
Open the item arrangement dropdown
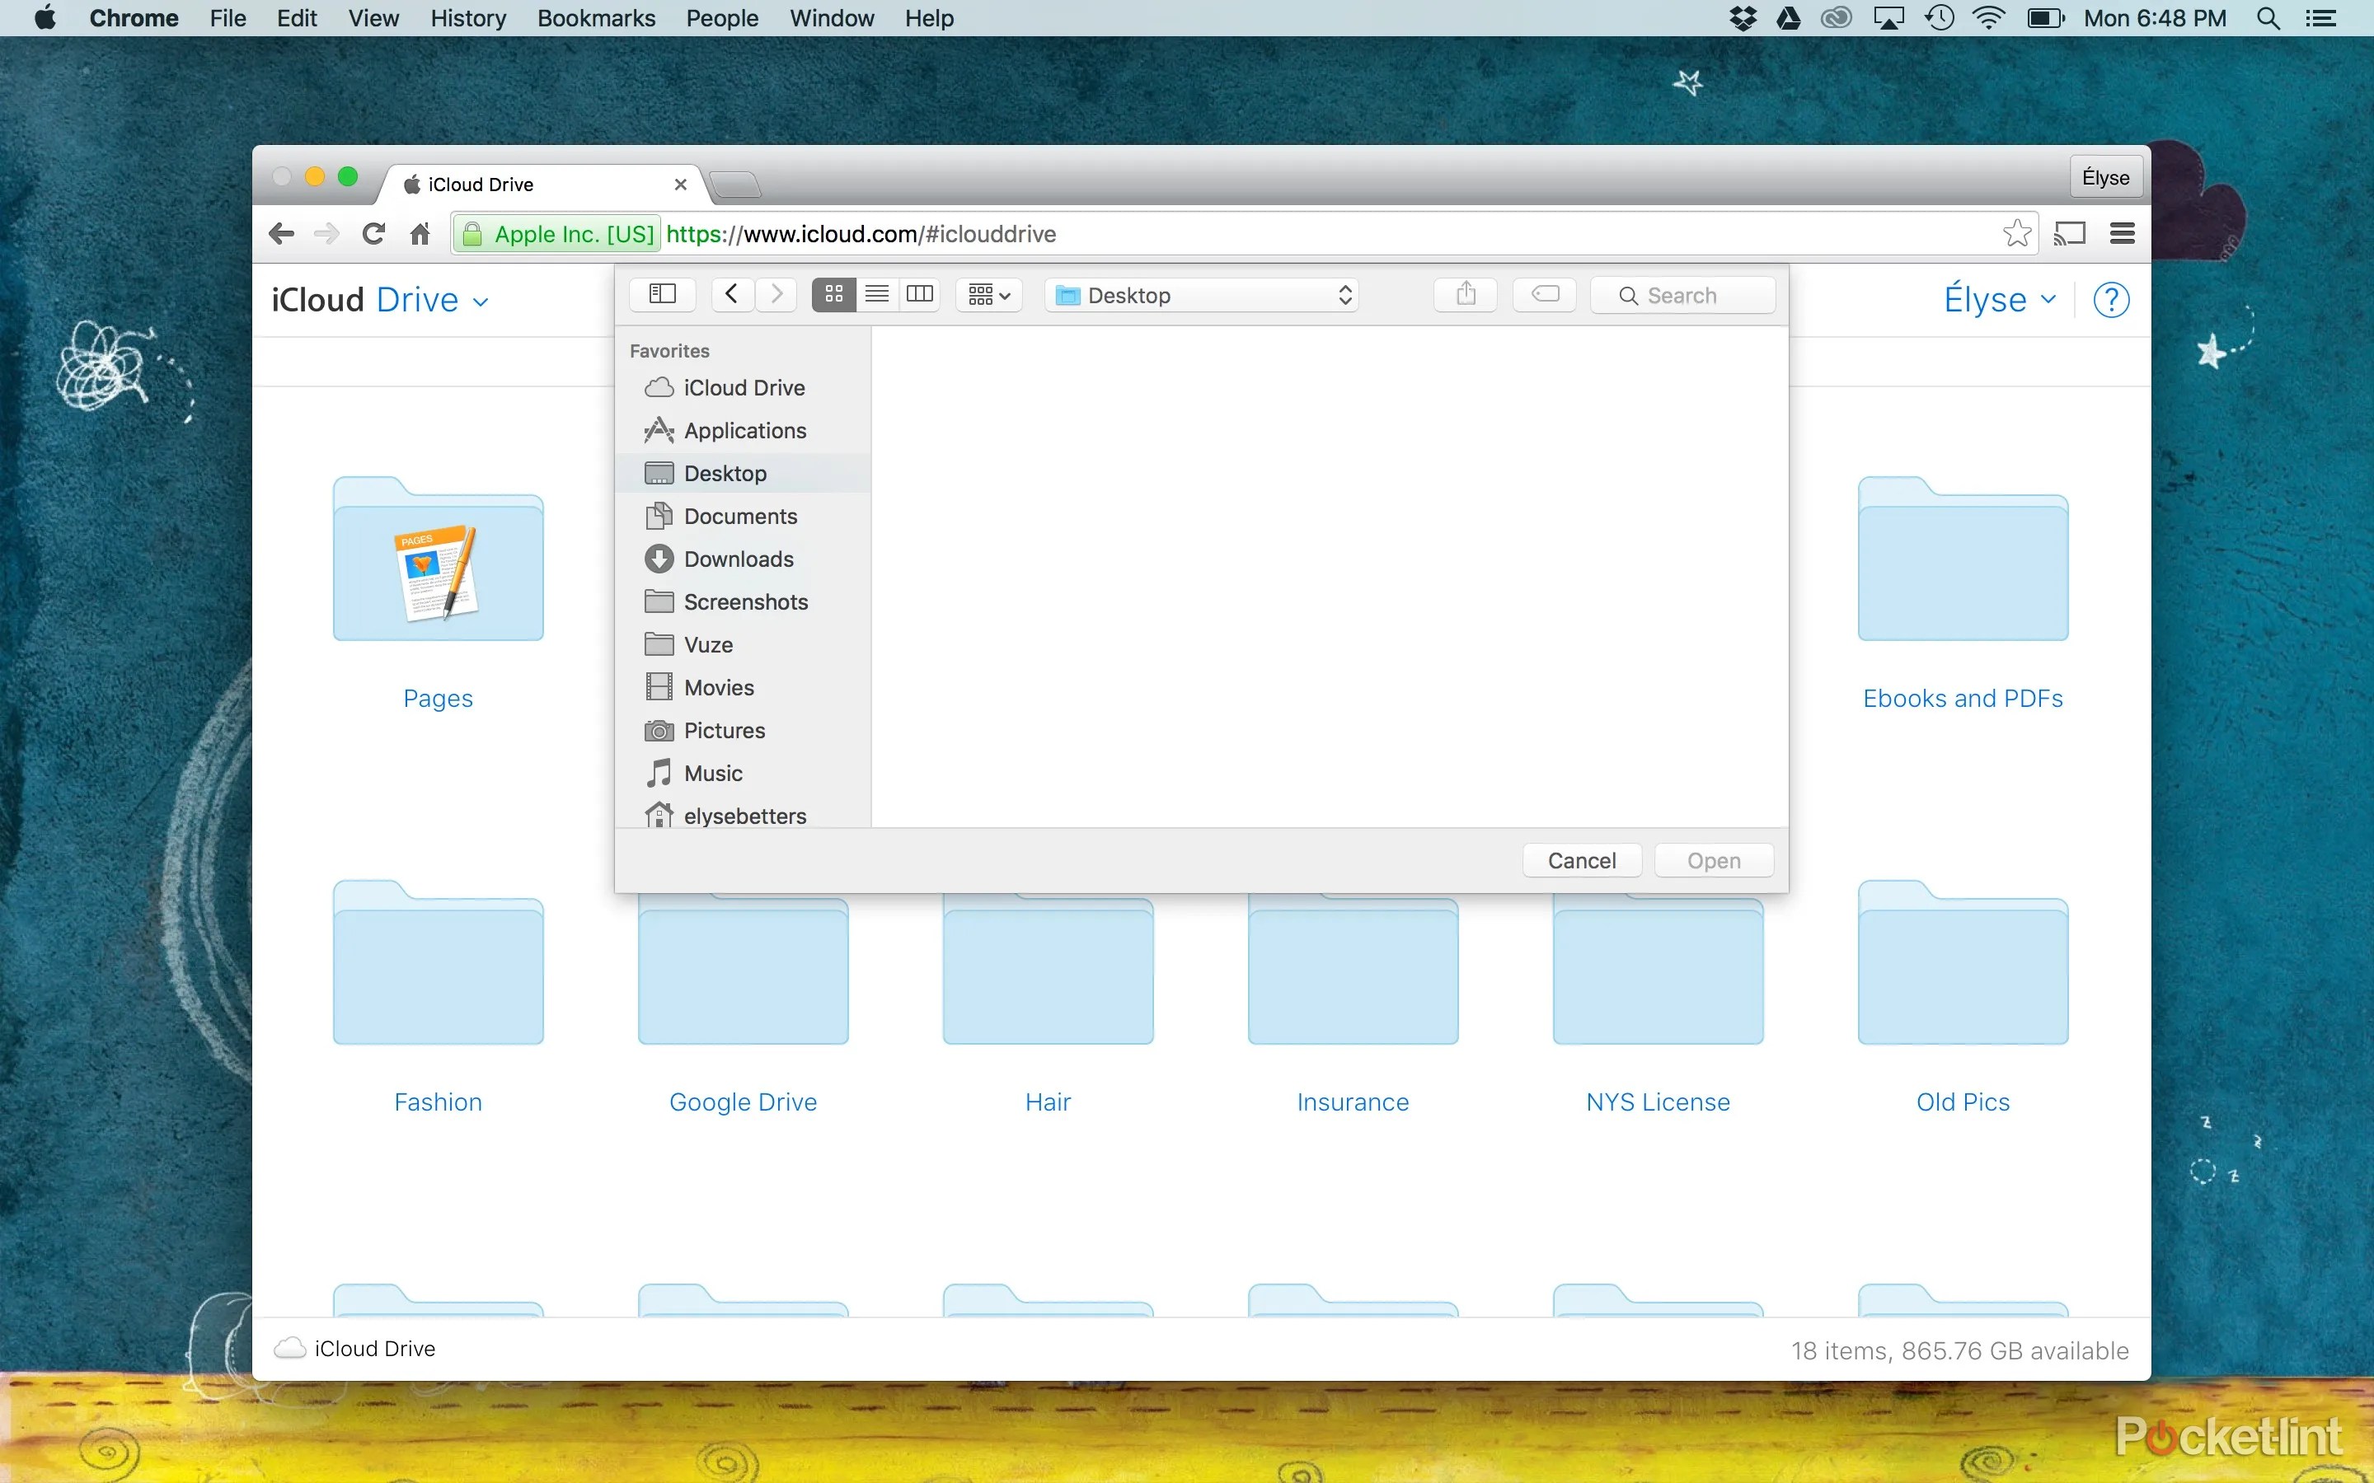[989, 294]
